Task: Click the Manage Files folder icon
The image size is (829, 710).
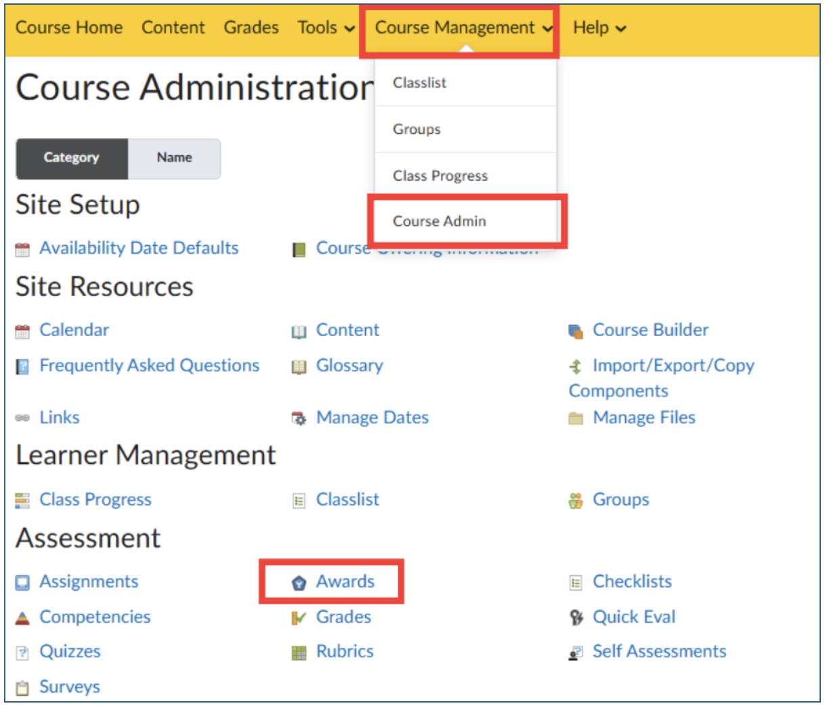Action: pos(576,419)
